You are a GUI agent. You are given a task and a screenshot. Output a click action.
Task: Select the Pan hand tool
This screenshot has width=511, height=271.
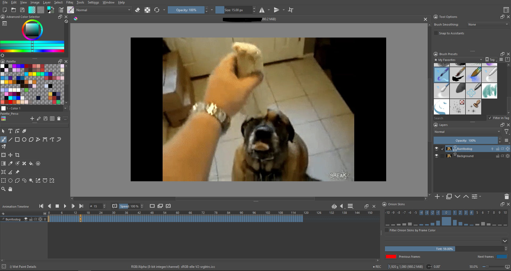click(10, 189)
